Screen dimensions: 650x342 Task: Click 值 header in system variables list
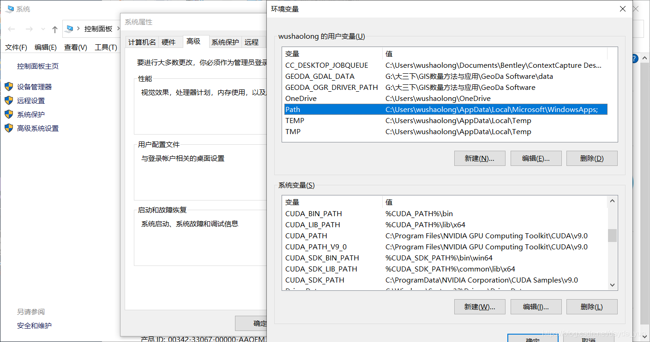[495, 202]
